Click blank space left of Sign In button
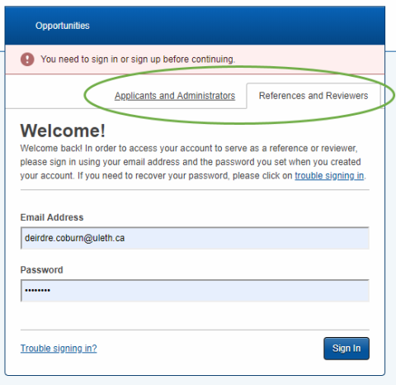The width and height of the screenshot is (396, 385). click(209, 349)
